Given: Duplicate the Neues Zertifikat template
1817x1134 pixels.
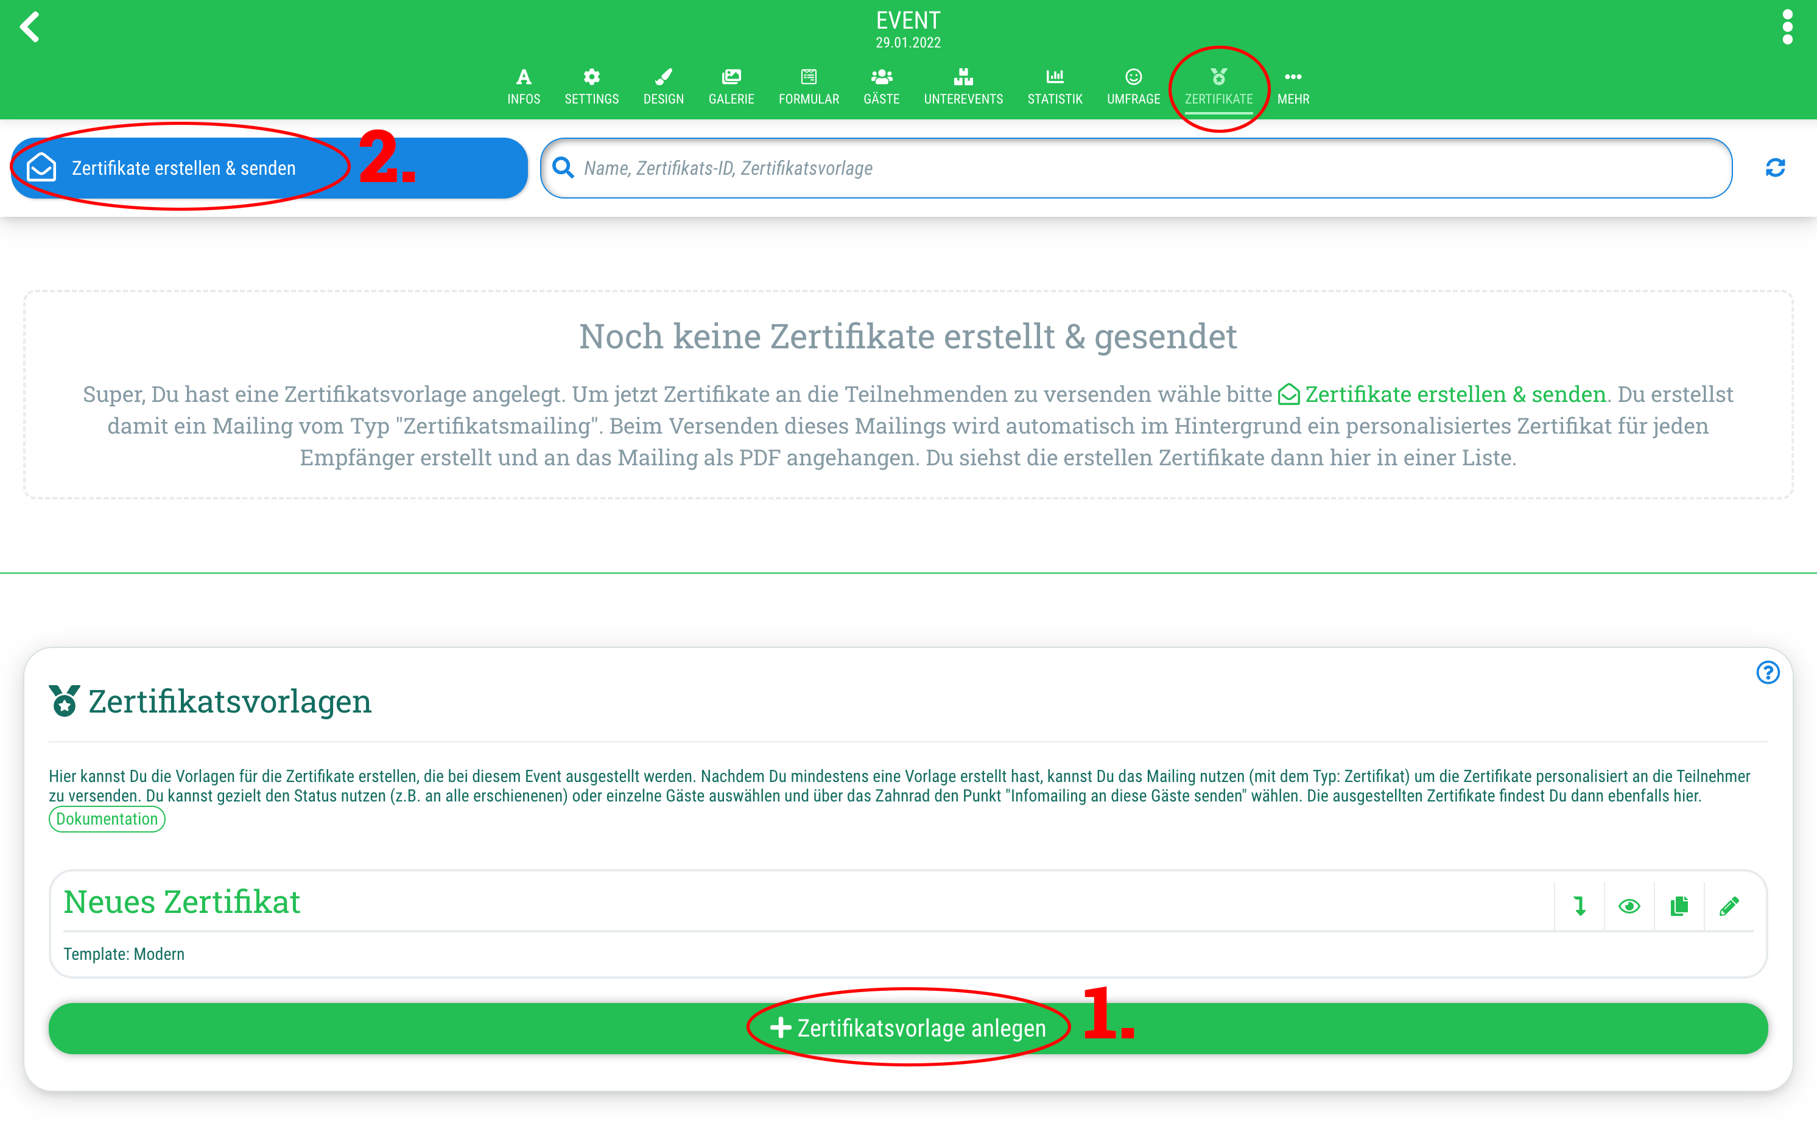Looking at the screenshot, I should pos(1679,906).
